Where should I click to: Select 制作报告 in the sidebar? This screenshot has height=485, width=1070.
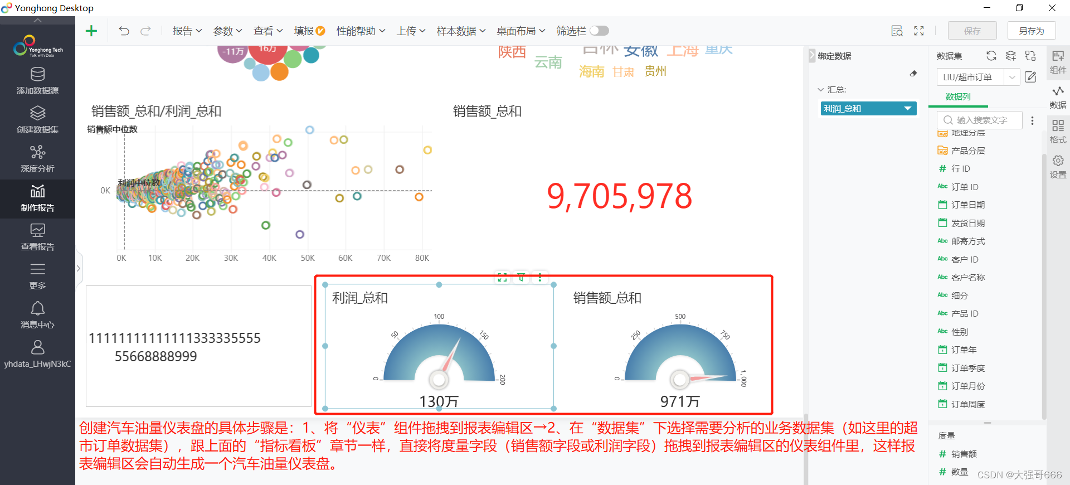[x=37, y=198]
